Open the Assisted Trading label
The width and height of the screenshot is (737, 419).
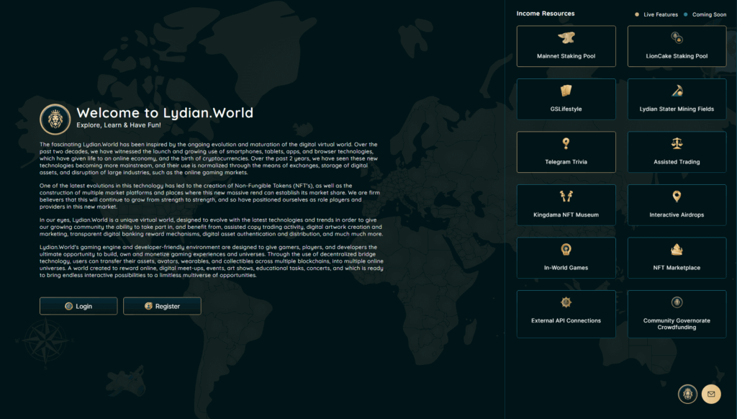677,162
